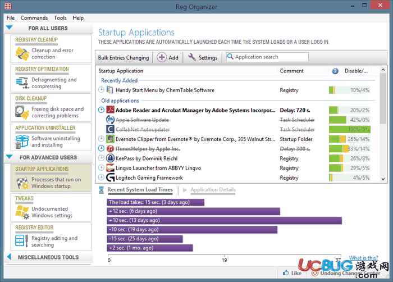Click the CollabNet Autoupdater icon
The image size is (393, 282).
tap(110, 129)
